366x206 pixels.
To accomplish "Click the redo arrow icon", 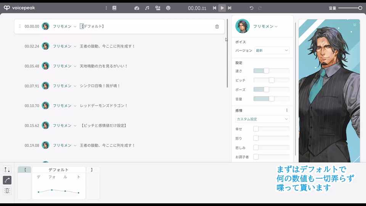I will 260,8.
